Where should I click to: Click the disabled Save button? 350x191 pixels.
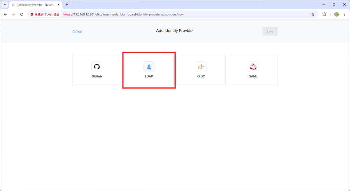coord(270,31)
